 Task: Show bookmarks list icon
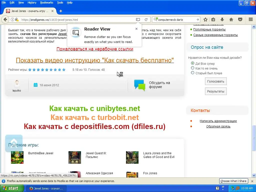[x=213, y=19]
